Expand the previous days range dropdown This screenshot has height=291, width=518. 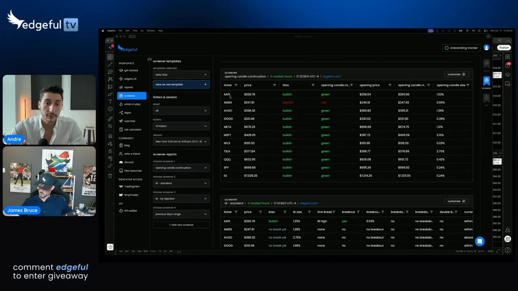pos(181,214)
